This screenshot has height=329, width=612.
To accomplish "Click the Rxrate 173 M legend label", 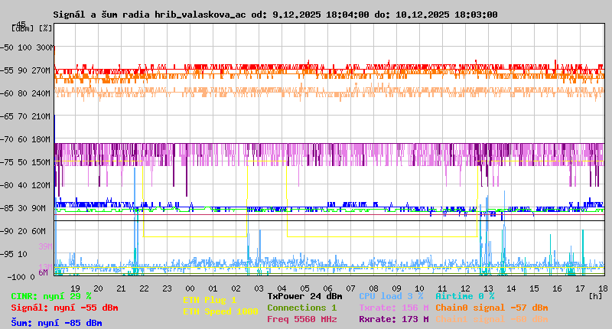I will tap(393, 319).
